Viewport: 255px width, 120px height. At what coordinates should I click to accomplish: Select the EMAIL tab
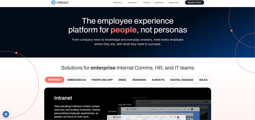click(x=122, y=80)
